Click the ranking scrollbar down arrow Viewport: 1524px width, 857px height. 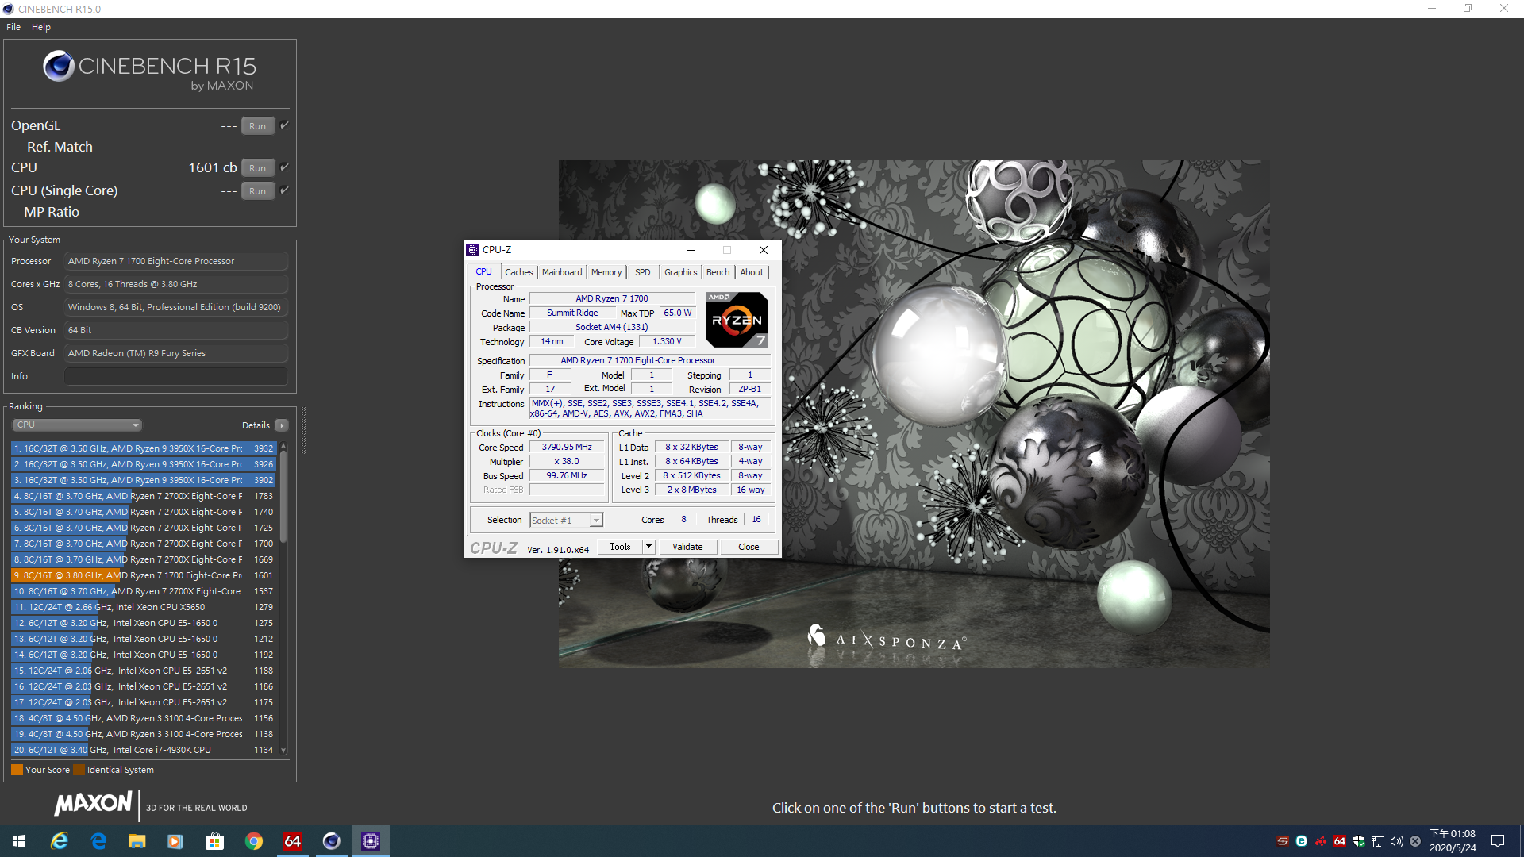283,751
